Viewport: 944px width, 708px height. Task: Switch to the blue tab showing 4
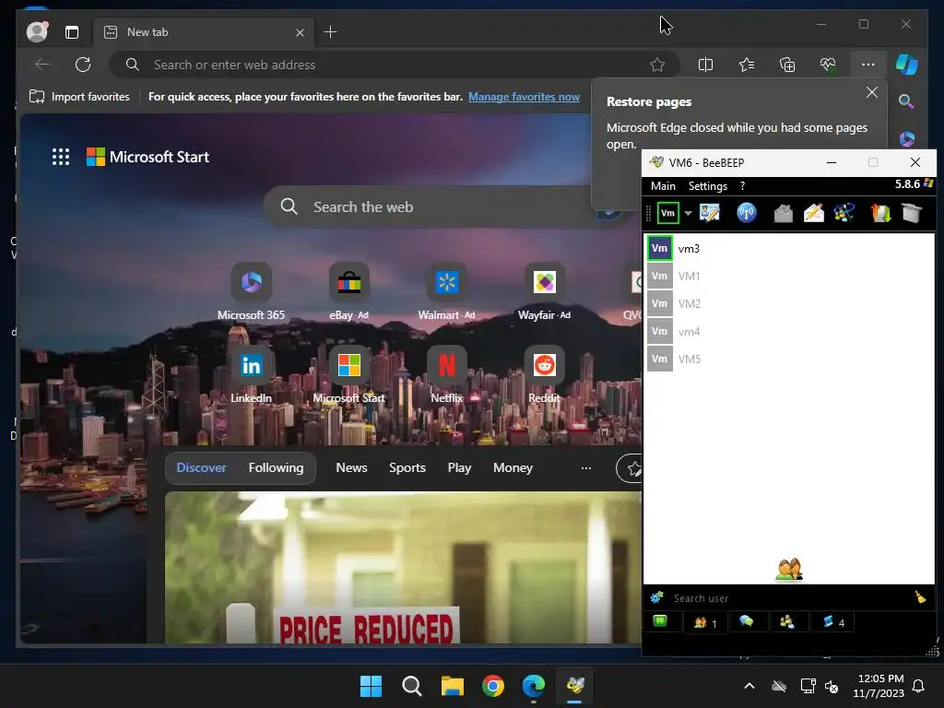(833, 622)
